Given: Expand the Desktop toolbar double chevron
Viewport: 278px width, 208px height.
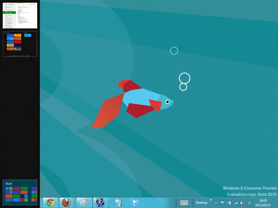Looking at the screenshot, I should coord(210,200).
